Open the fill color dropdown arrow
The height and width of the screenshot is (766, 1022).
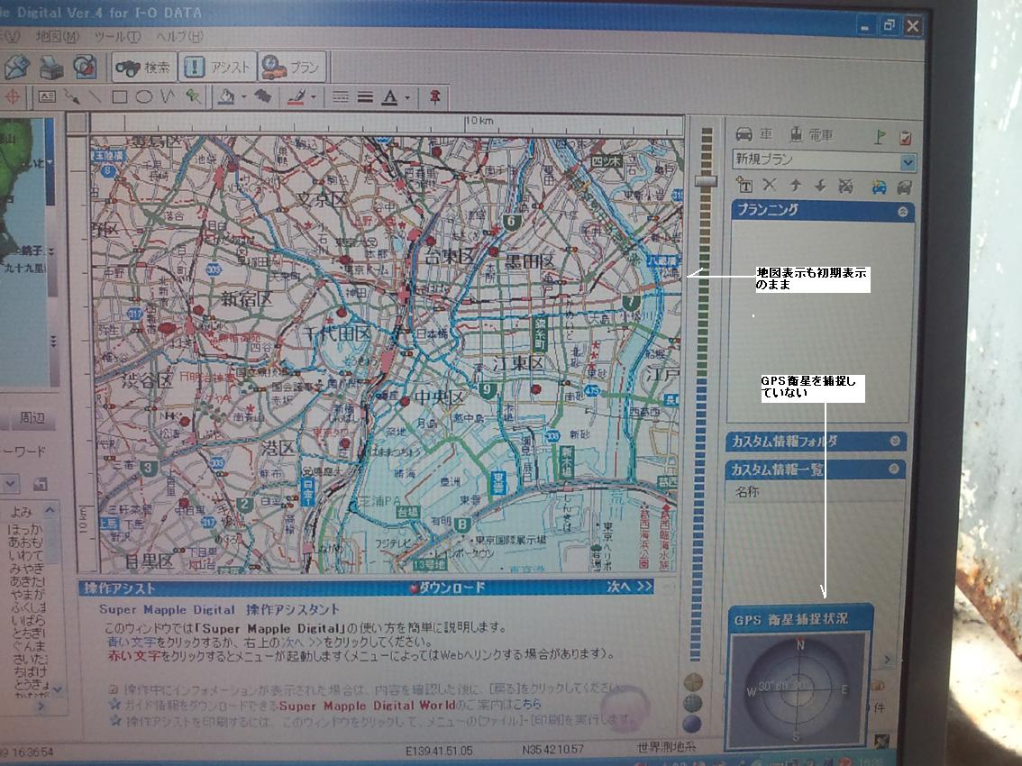(x=243, y=98)
